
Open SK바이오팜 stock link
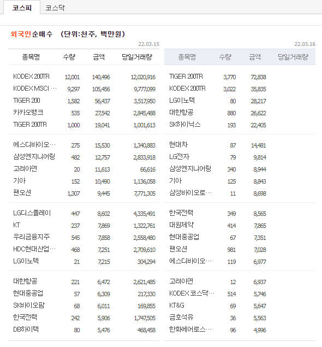click(29, 305)
